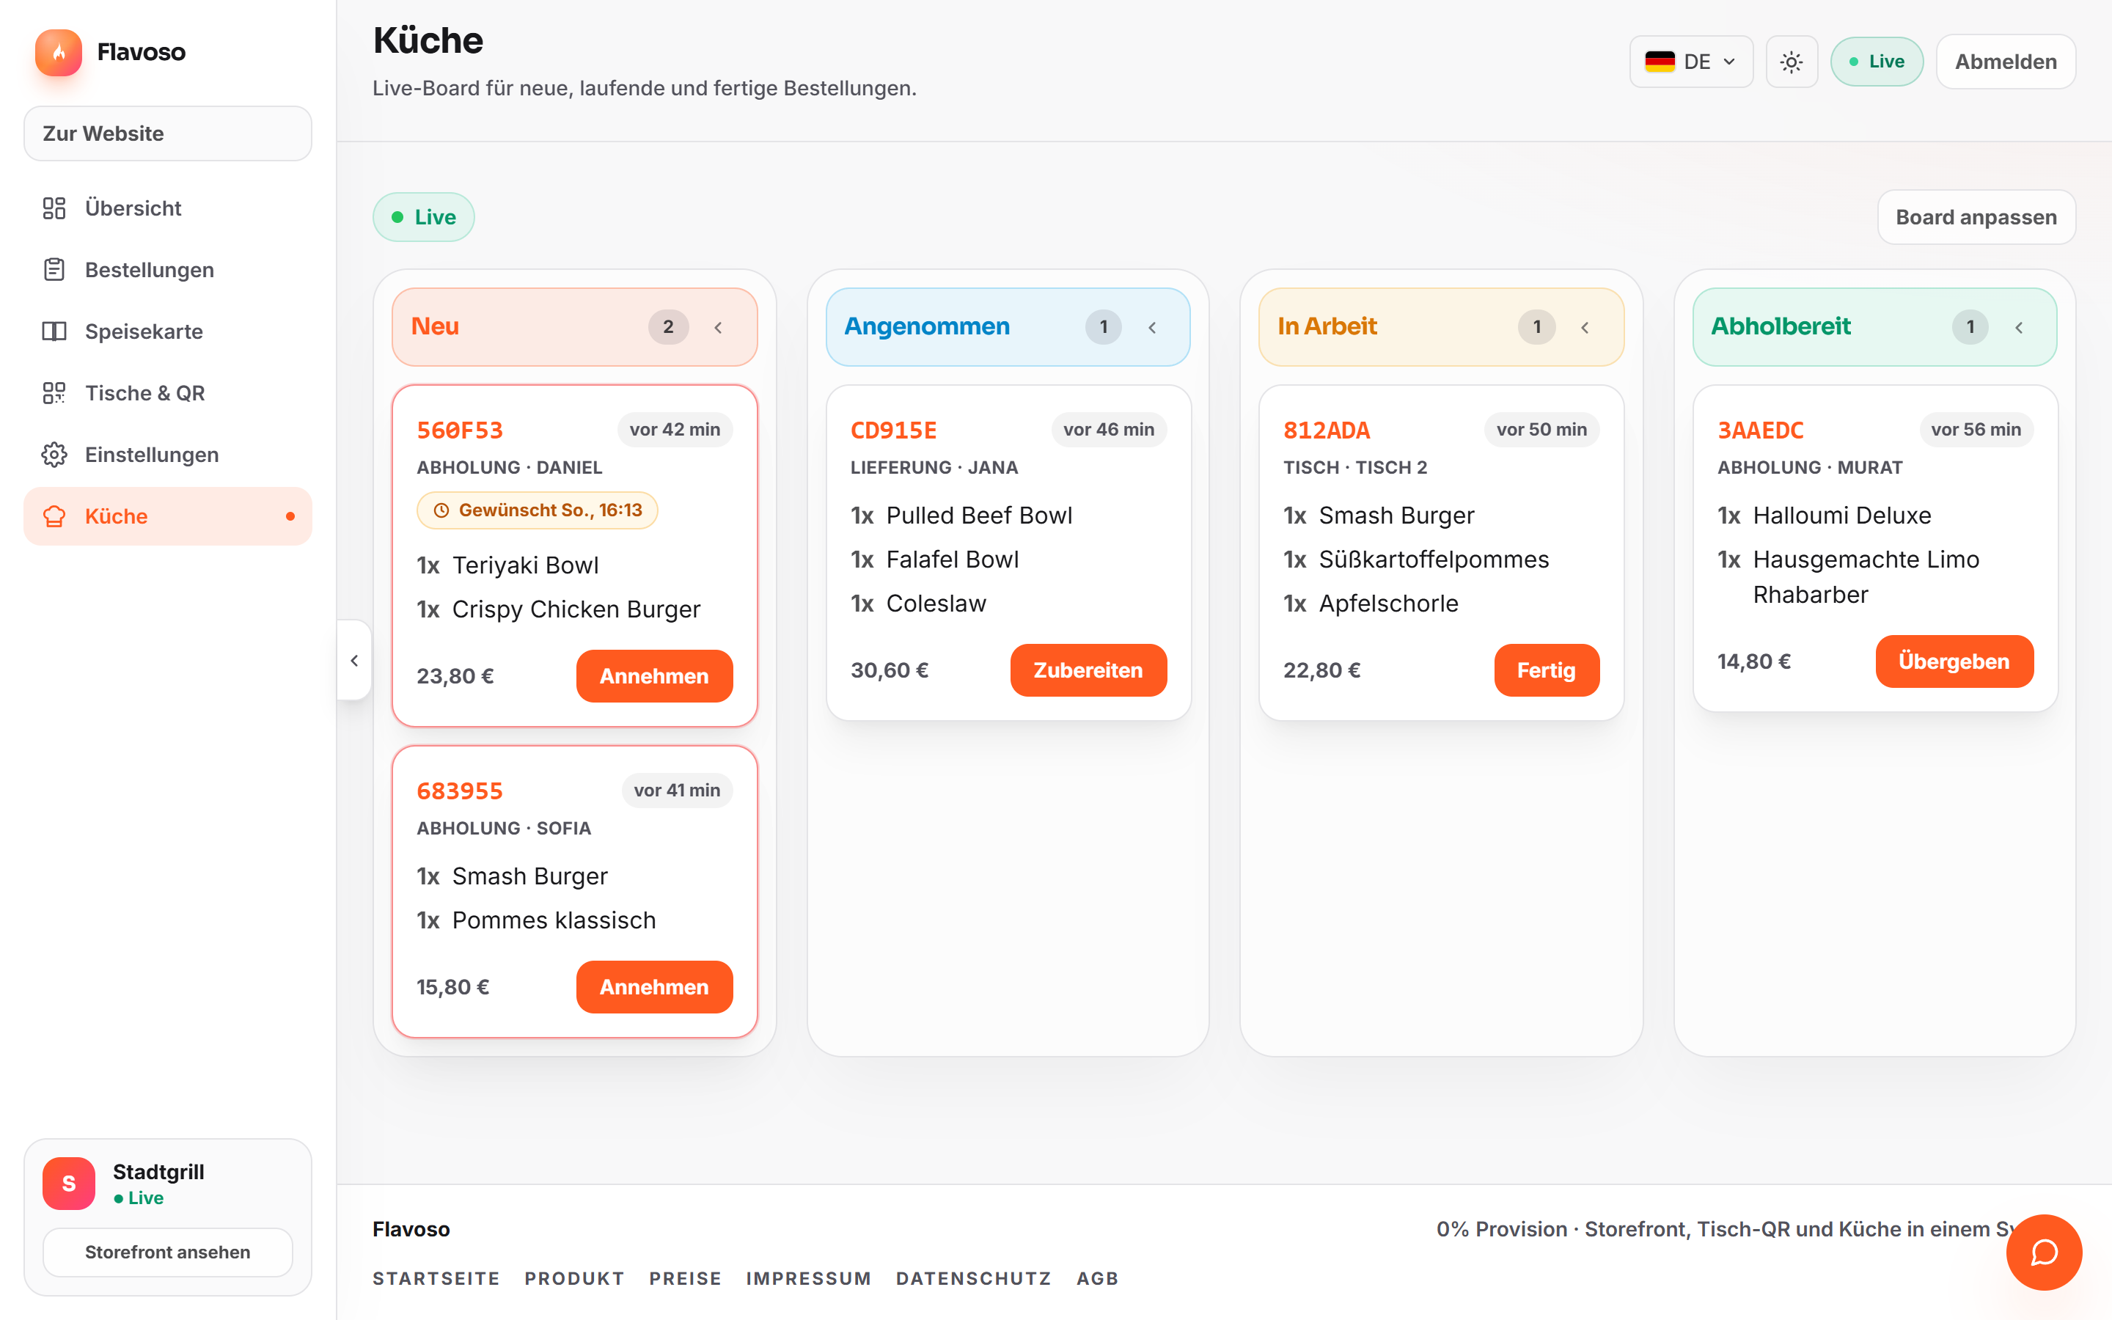Open Board anpassen settings
Screen dimensions: 2112x1320
[1976, 217]
